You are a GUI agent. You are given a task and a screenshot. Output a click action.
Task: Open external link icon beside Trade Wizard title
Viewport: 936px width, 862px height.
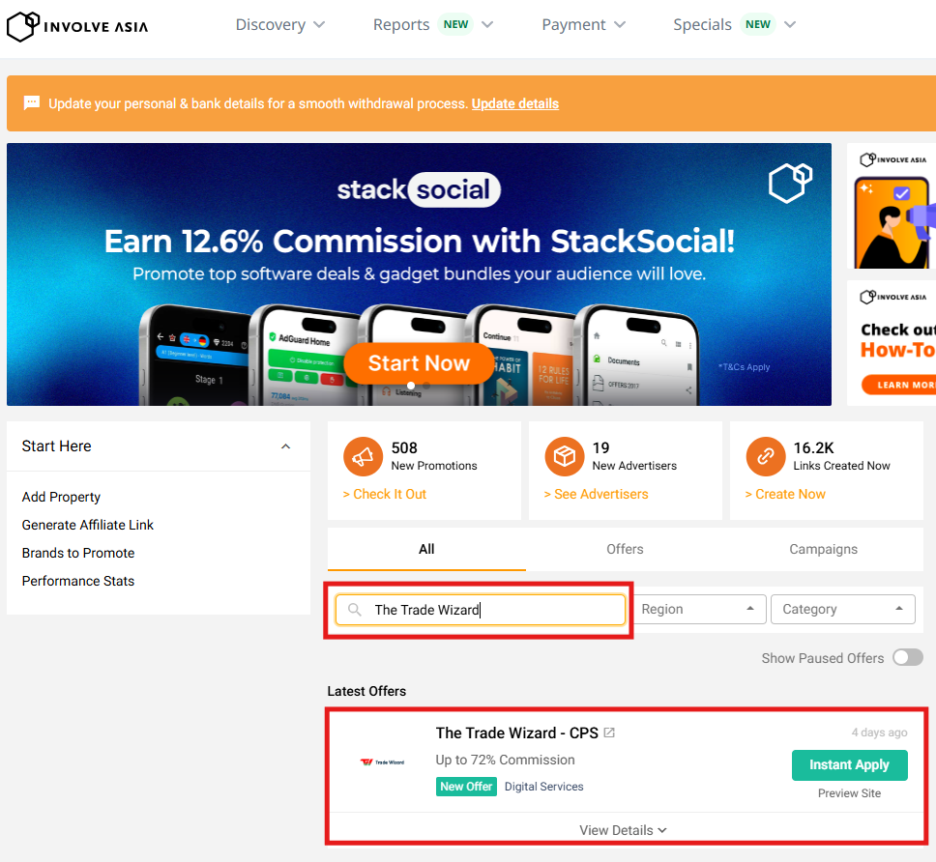point(609,733)
